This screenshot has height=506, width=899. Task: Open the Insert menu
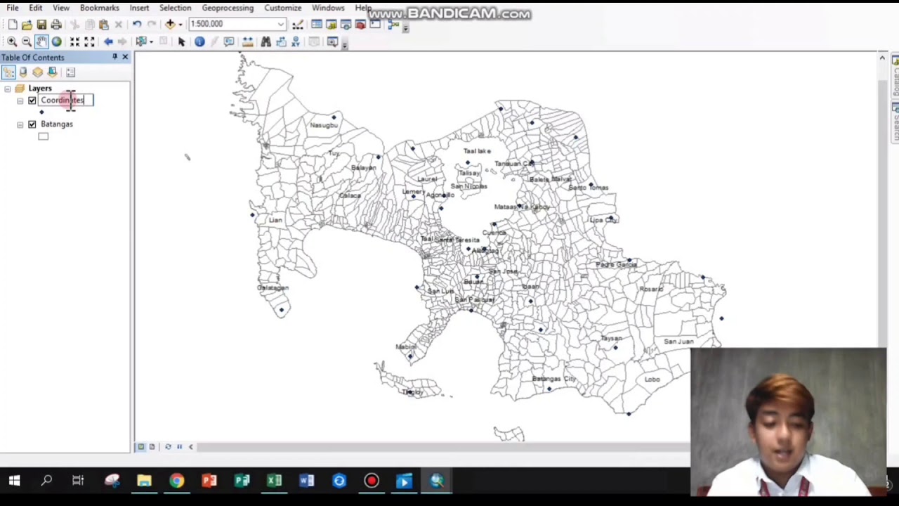pos(139,8)
